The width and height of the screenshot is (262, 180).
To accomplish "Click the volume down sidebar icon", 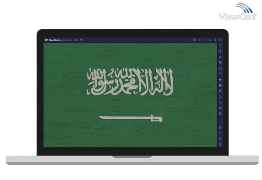I will coord(220,57).
